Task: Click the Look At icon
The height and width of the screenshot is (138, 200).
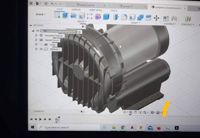Action: pyautogui.click(x=131, y=112)
